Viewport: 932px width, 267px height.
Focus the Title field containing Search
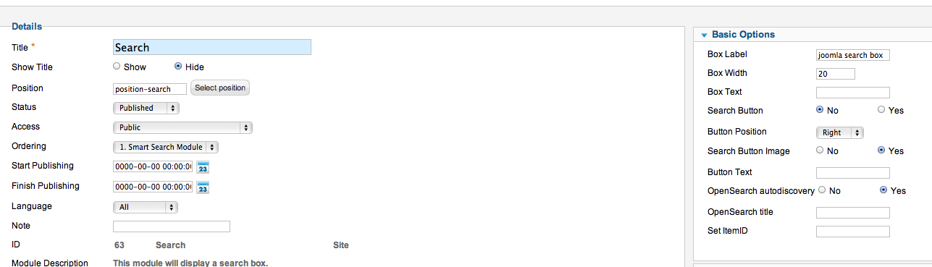(212, 47)
